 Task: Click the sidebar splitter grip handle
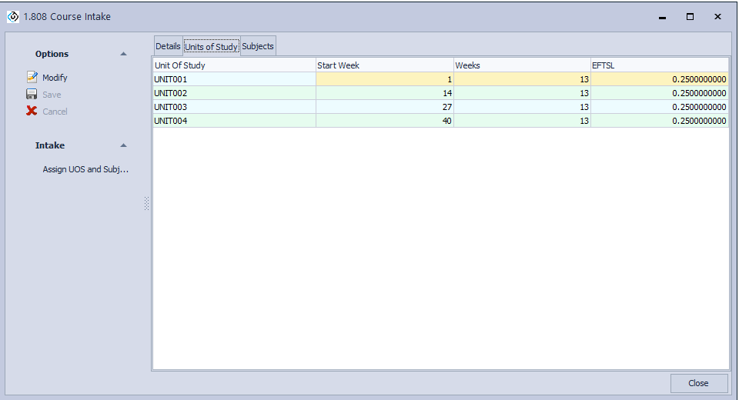[146, 204]
